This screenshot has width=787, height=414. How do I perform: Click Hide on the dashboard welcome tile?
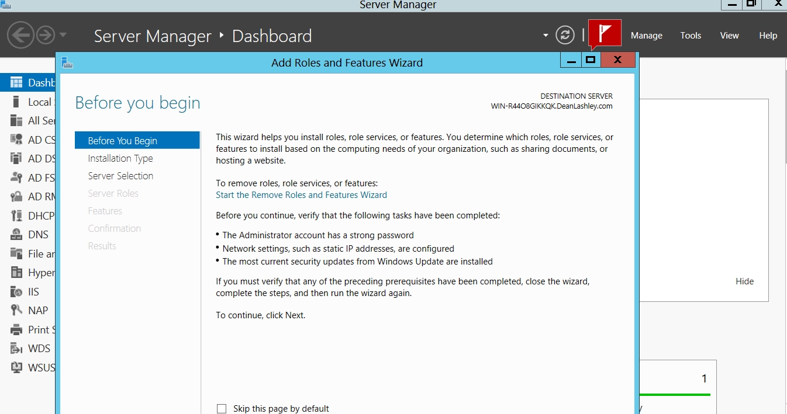(x=744, y=281)
